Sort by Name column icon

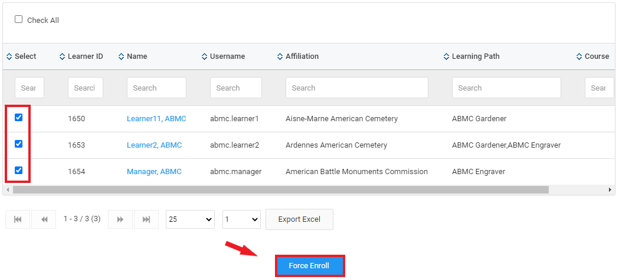(x=122, y=56)
